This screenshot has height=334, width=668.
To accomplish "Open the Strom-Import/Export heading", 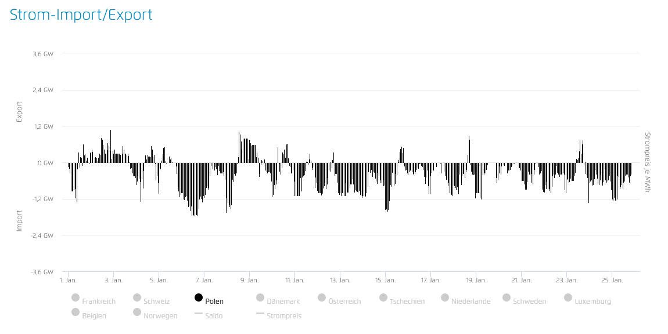I will (81, 14).
